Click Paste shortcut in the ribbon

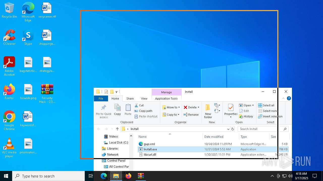point(146,116)
